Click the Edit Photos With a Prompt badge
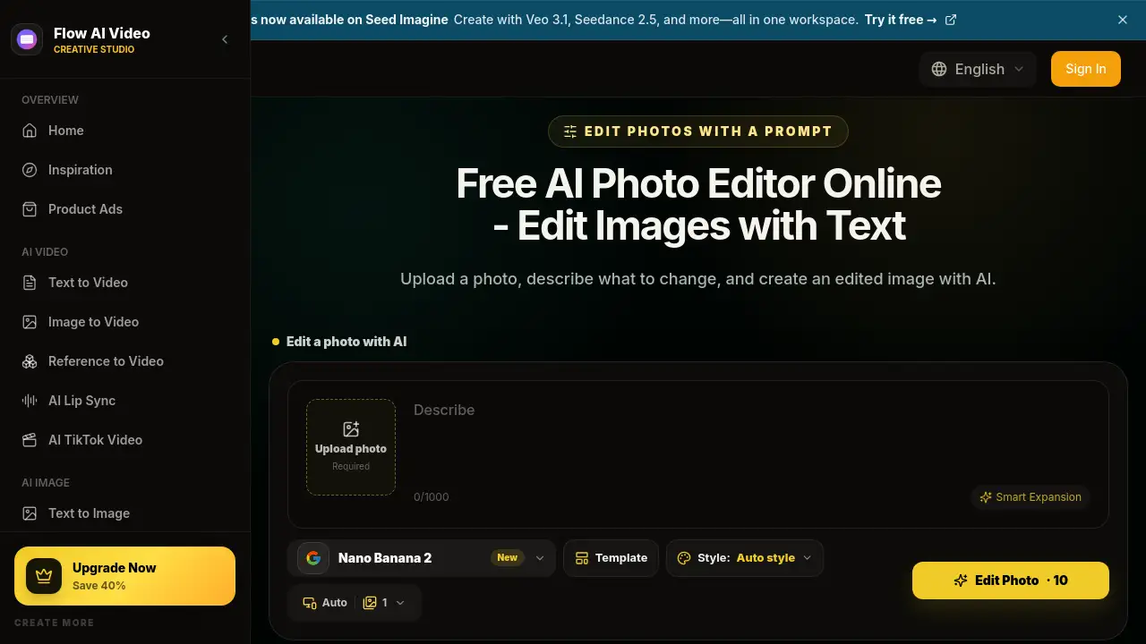 pyautogui.click(x=697, y=131)
